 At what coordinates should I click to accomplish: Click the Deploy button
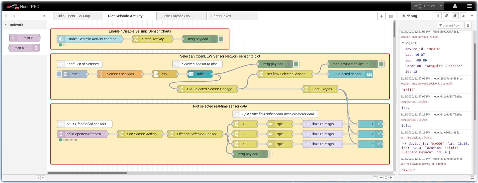click(x=425, y=6)
